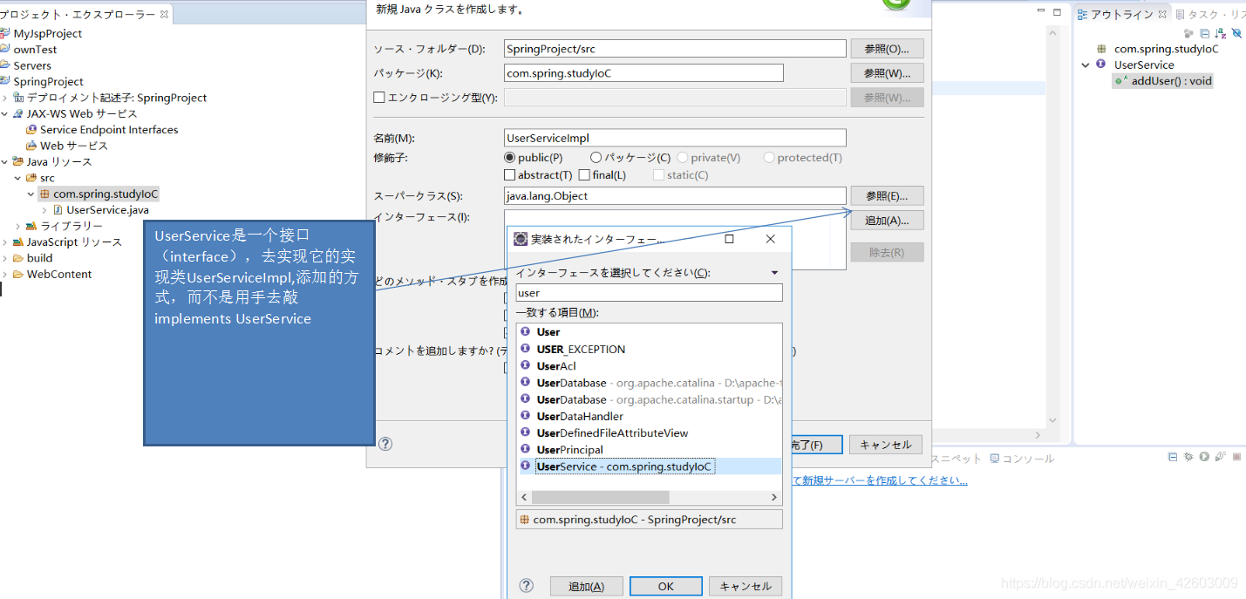Screen dimensions: 1246x599
Task: Click OK in the interface selection dialog
Action: (666, 587)
